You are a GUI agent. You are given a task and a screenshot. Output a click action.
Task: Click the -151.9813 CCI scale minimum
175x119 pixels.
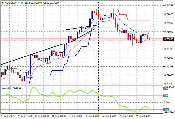point(169,112)
